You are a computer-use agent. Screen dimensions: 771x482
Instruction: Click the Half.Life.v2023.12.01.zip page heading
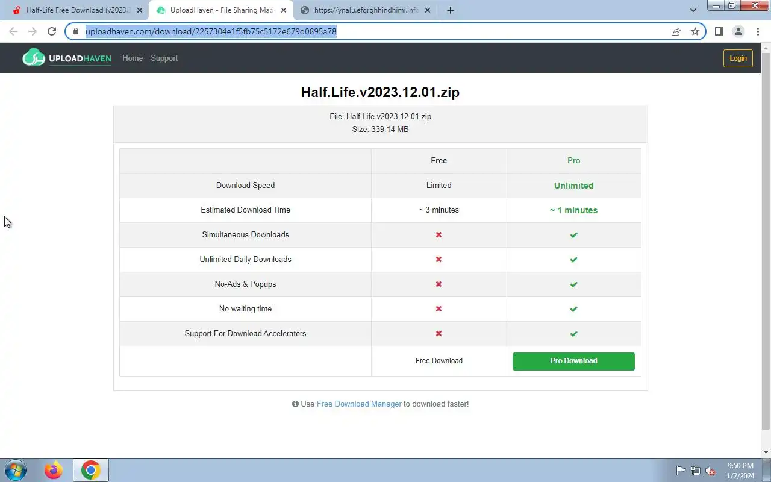click(380, 92)
